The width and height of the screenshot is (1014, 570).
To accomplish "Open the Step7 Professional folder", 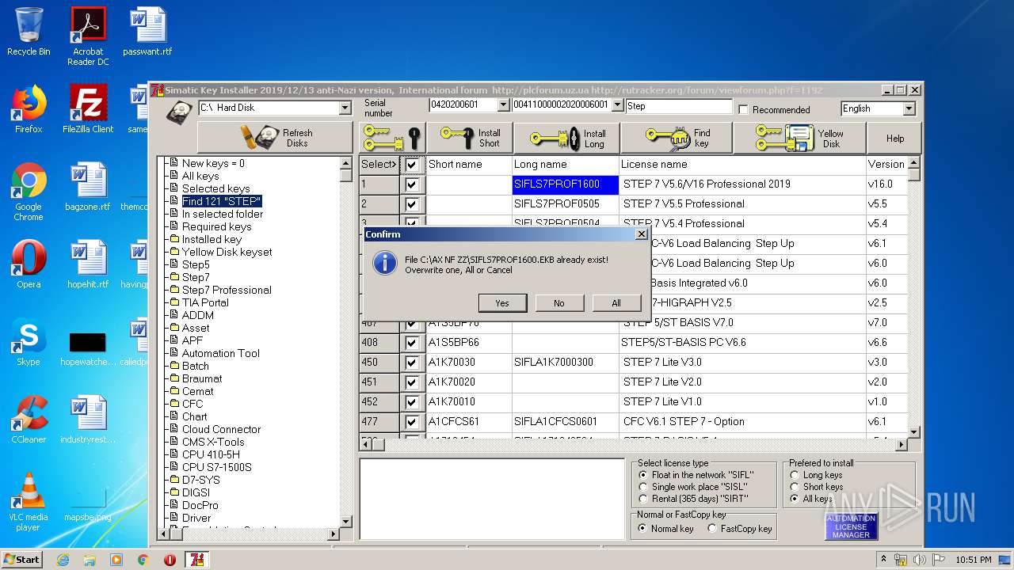I will point(227,290).
